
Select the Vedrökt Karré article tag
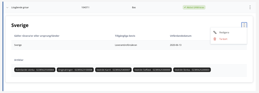coord(114,70)
